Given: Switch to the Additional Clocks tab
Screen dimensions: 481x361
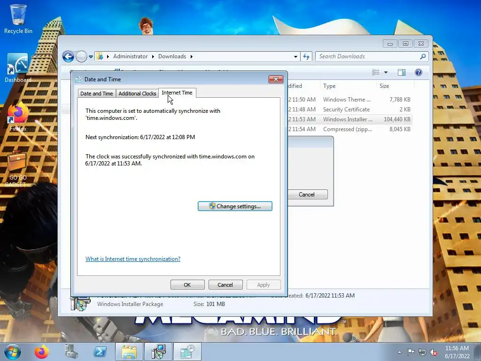Looking at the screenshot, I should (137, 94).
